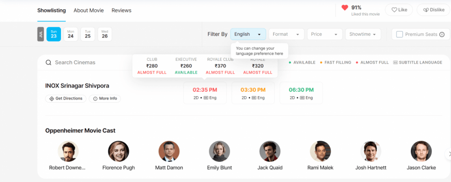
Task: Choose the 03:30 PM showtime
Action: [253, 93]
